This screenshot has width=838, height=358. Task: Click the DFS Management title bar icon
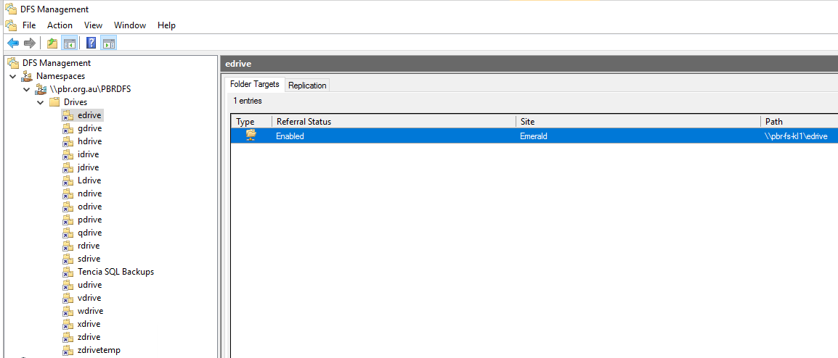[x=11, y=9]
